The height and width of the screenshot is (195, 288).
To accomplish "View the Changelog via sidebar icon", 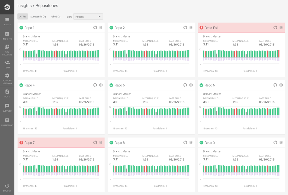I will coord(7,120).
